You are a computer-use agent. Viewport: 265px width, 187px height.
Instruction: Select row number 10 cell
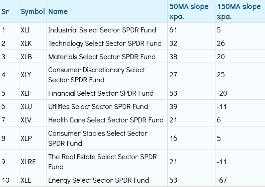point(6,180)
